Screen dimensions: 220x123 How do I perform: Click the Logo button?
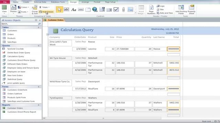coord(161,6)
